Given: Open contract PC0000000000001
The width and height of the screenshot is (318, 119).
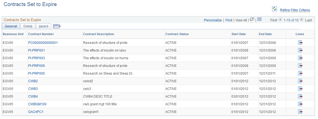Looking at the screenshot, I should [43, 43].
